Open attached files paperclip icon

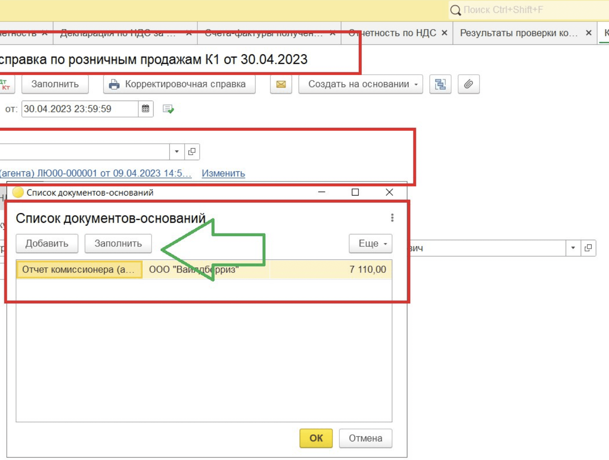pos(469,84)
